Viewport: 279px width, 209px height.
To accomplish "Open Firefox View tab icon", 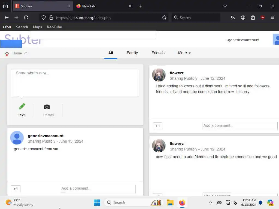I will (5, 6).
